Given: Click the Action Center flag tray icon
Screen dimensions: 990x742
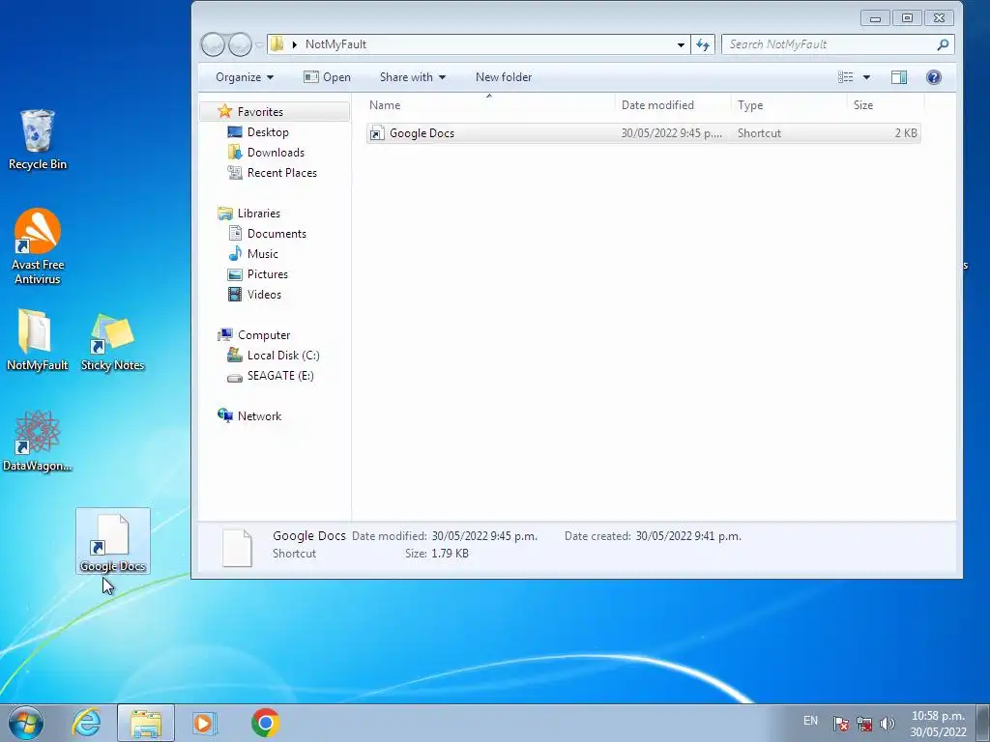Looking at the screenshot, I should click(840, 723).
